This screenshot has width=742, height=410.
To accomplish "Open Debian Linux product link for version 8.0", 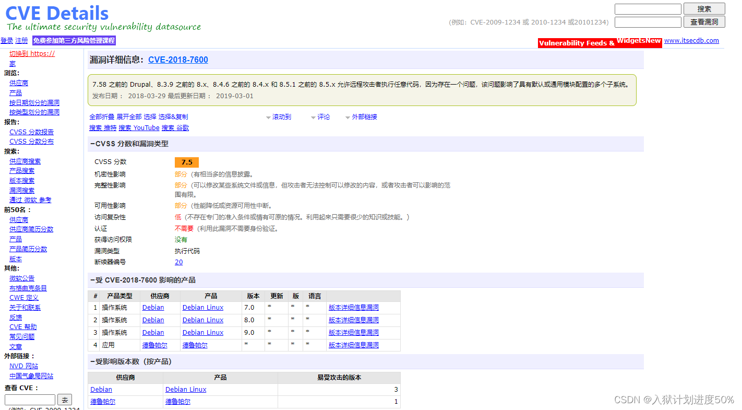I will click(203, 320).
